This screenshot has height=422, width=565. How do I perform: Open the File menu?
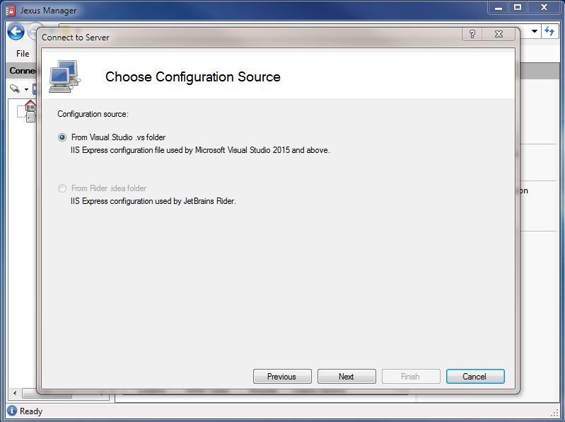coord(23,54)
